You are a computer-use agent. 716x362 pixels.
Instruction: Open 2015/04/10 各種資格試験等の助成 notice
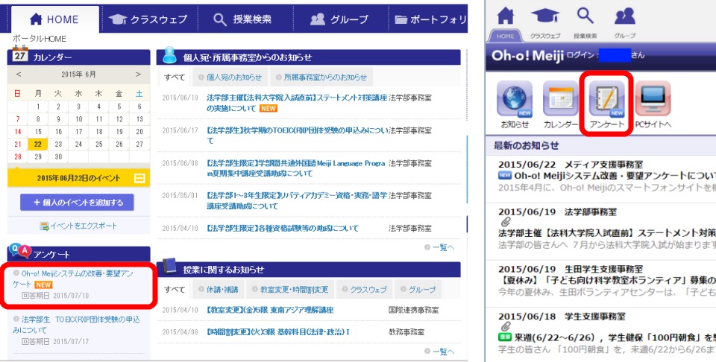click(x=283, y=228)
